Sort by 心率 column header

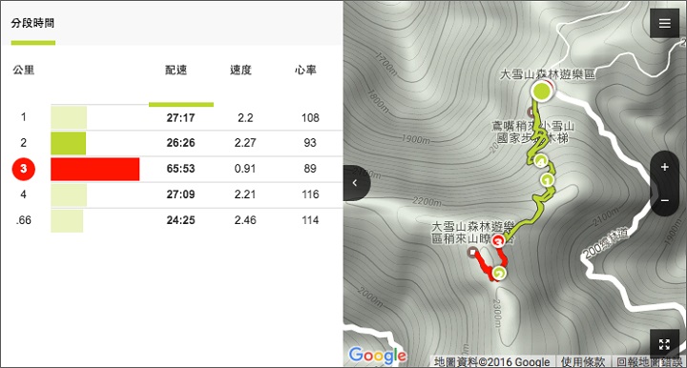[x=305, y=70]
